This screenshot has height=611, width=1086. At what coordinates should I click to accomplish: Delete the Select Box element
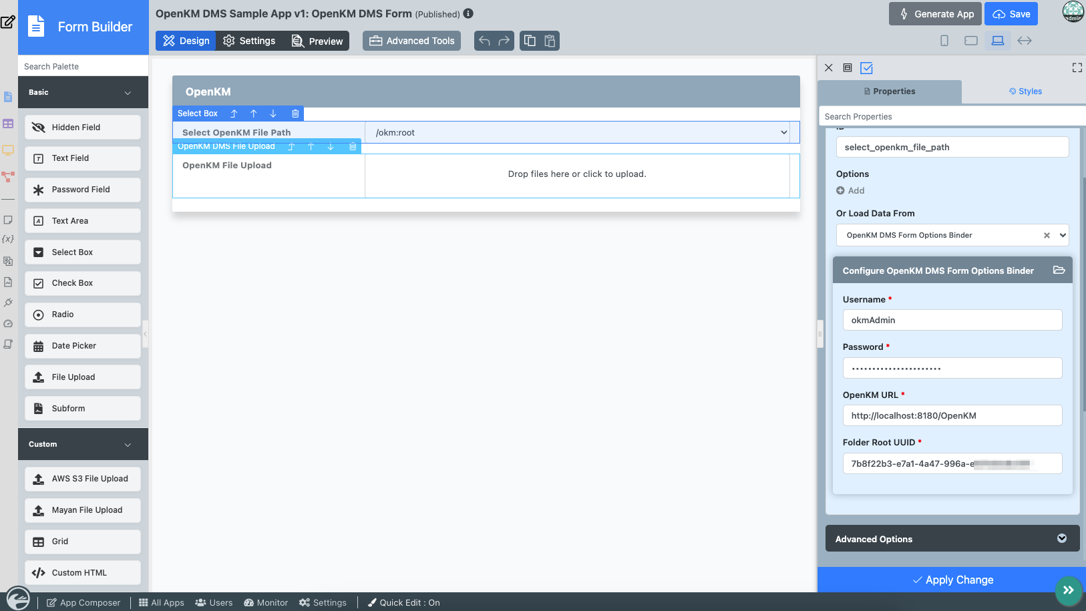pos(295,114)
